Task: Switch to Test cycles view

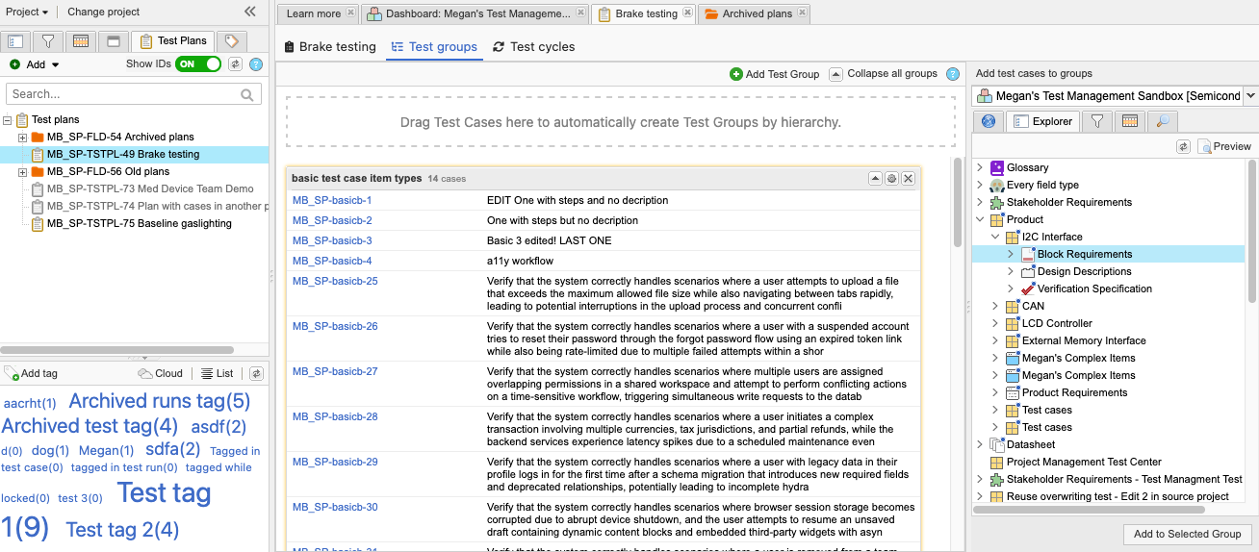Action: 533,46
